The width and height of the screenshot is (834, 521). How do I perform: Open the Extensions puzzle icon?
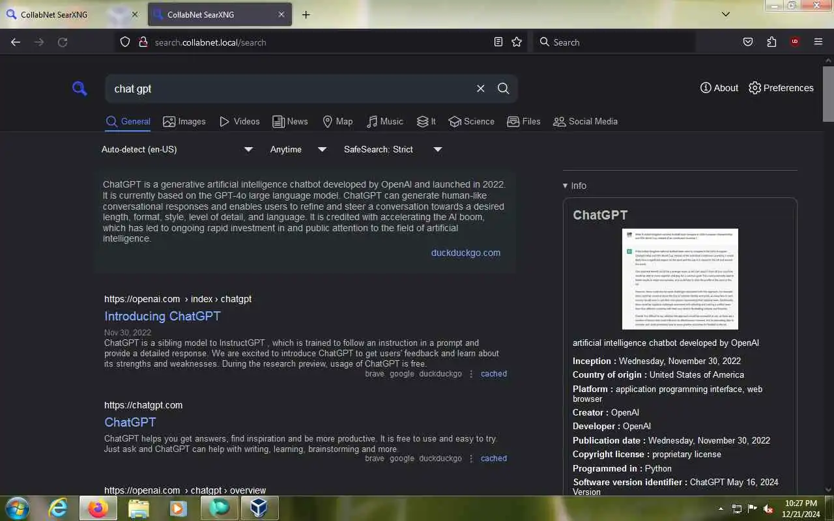(x=771, y=42)
